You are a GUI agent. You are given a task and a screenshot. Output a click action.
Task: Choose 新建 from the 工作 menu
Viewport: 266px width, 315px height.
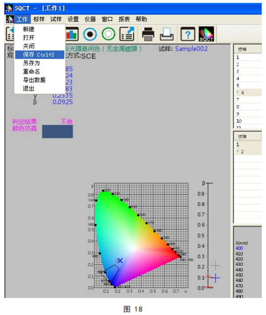point(29,29)
